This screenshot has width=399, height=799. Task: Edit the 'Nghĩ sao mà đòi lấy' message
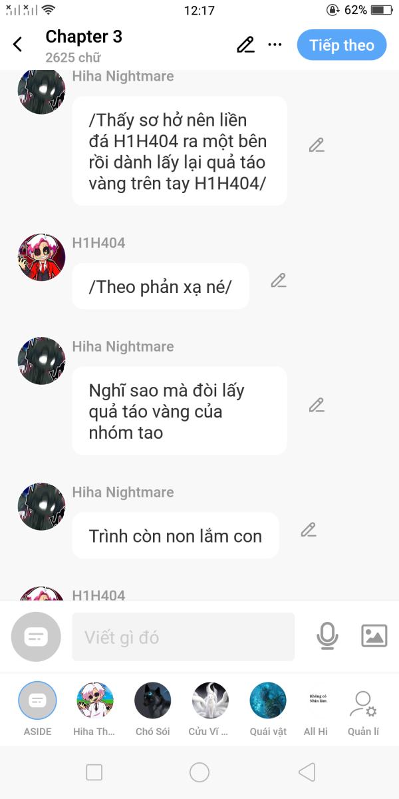pos(317,405)
